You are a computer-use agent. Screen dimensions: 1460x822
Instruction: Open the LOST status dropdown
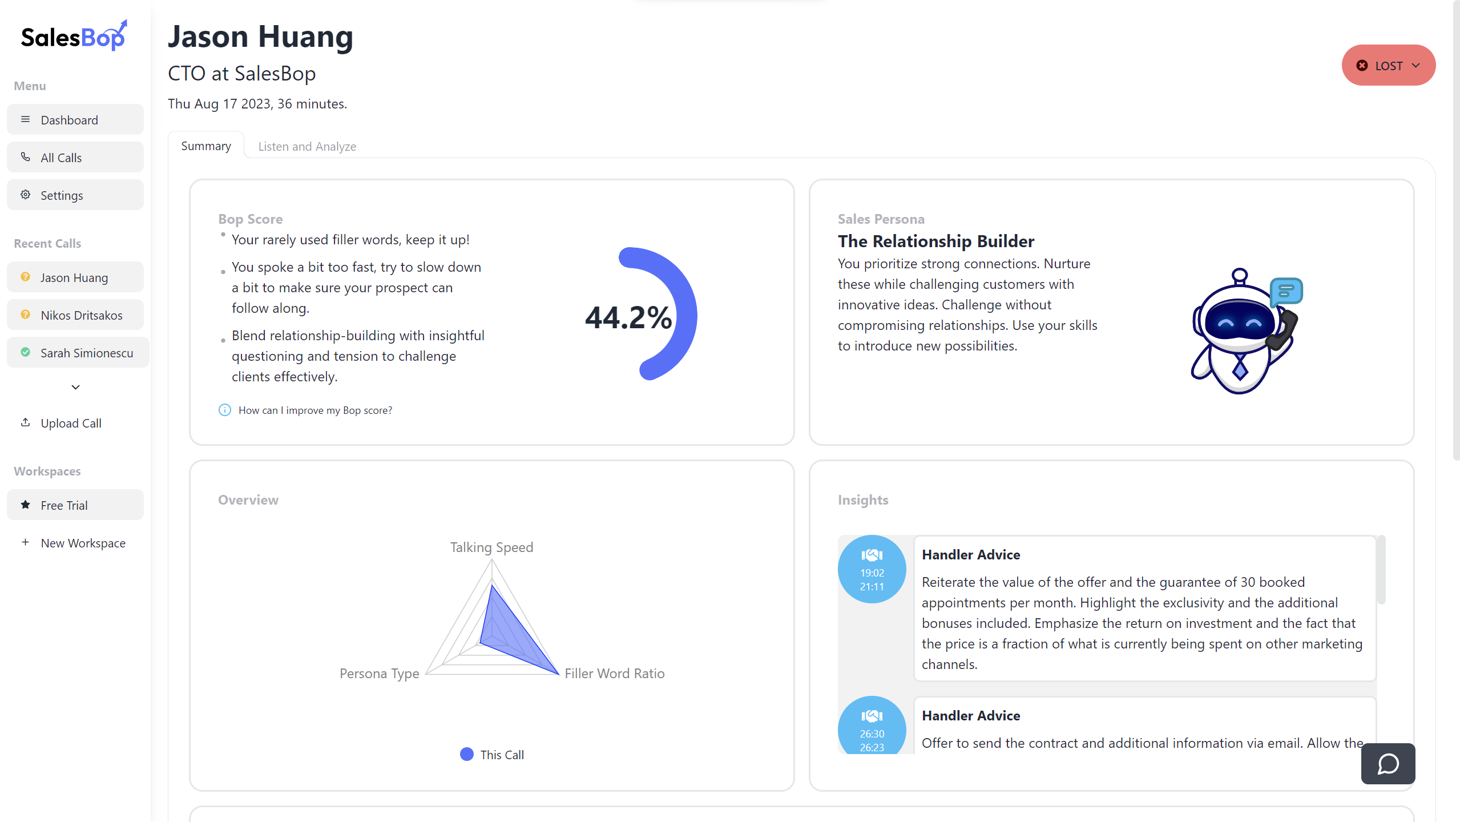(x=1388, y=65)
